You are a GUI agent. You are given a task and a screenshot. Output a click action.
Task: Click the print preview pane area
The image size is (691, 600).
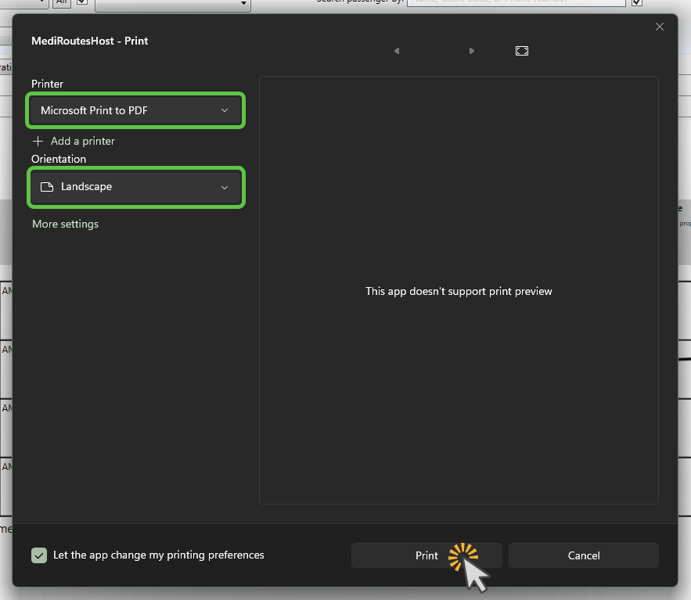pyautogui.click(x=459, y=290)
